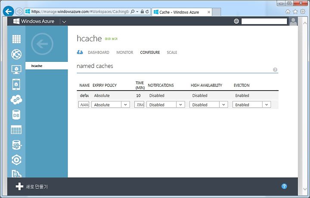Screen dimensions: 310x198
Task: Open Web Sites globe icon in sidebar
Action: pos(16,54)
